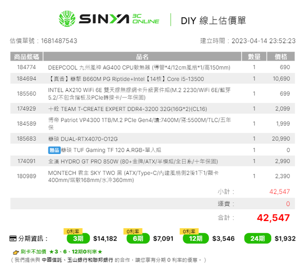Click the price 1,999
Screen dimensions: 305x272
pos(283,124)
